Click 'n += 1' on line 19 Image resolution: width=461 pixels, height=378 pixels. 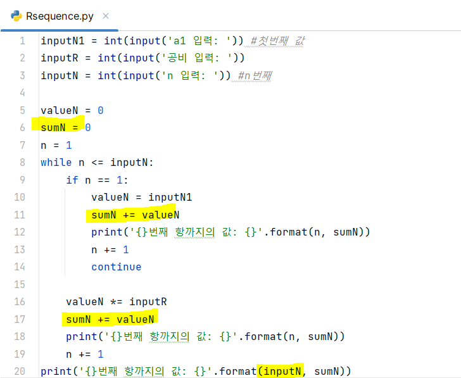tap(85, 354)
